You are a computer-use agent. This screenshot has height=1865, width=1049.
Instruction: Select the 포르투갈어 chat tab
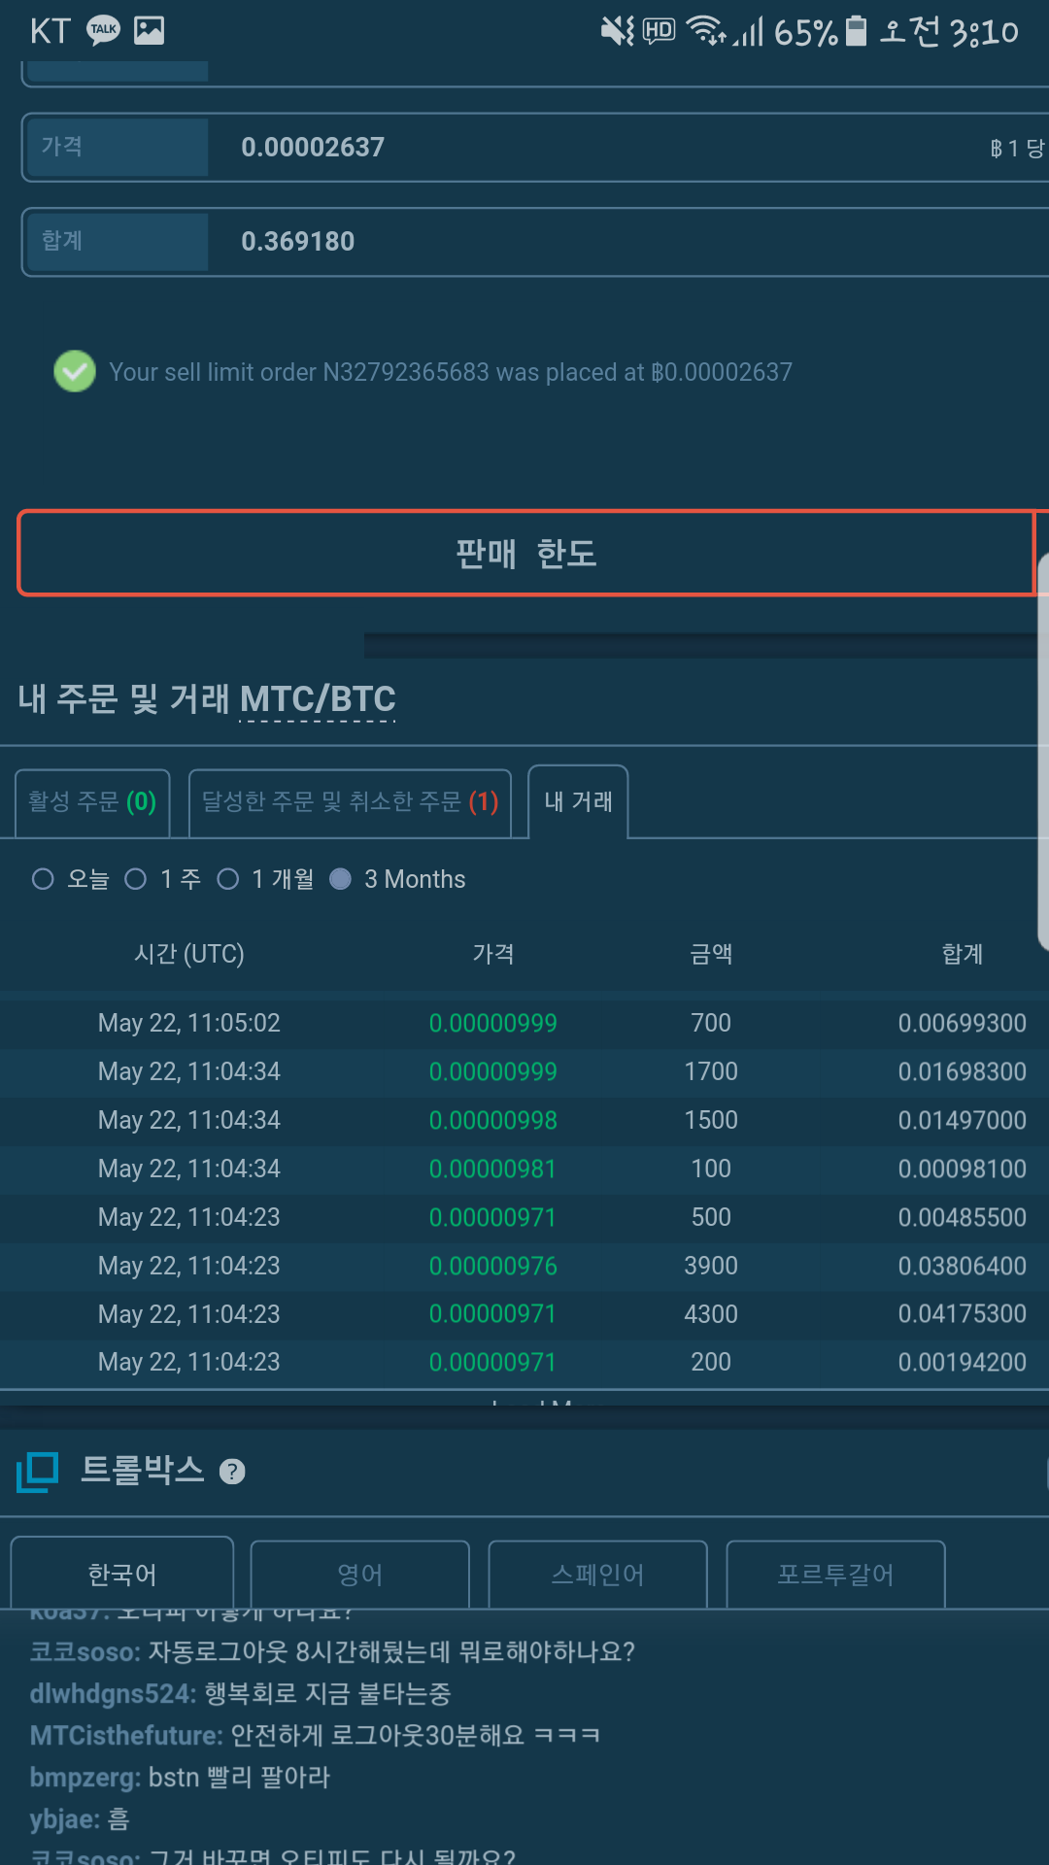(835, 1574)
